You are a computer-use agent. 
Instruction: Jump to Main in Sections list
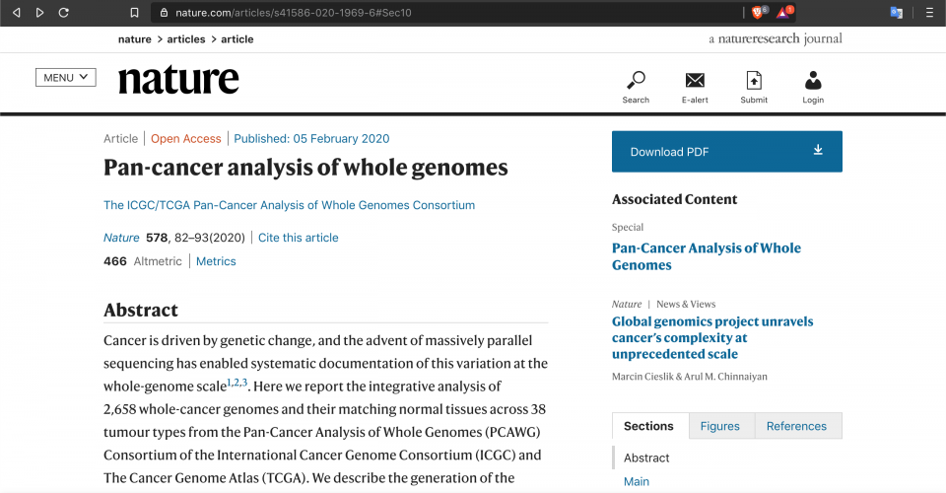coord(637,481)
